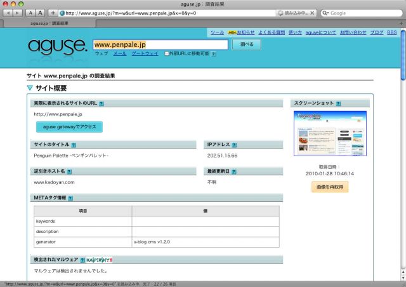
Task: Switch to ゲートウェイ mode link
Action: tap(145, 54)
